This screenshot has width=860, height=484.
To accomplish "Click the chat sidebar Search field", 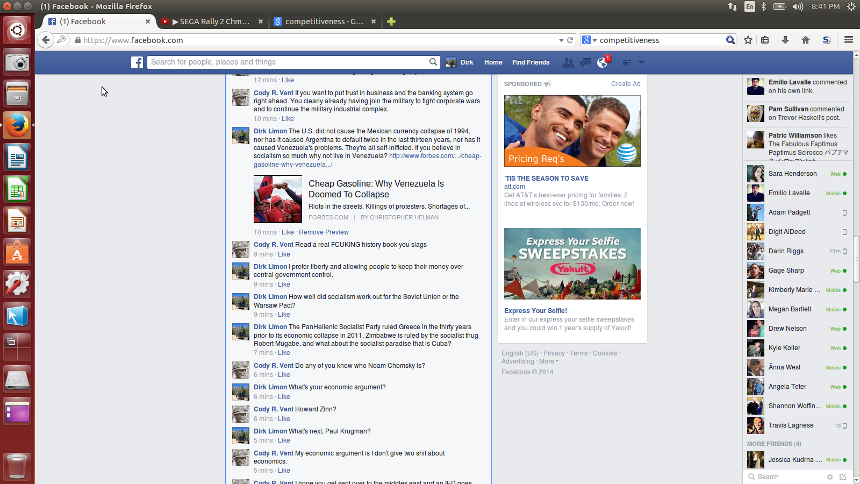I will (785, 477).
